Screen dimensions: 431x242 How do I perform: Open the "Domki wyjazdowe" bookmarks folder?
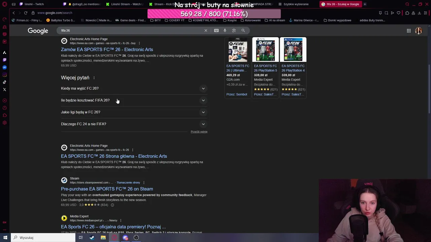click(337, 20)
